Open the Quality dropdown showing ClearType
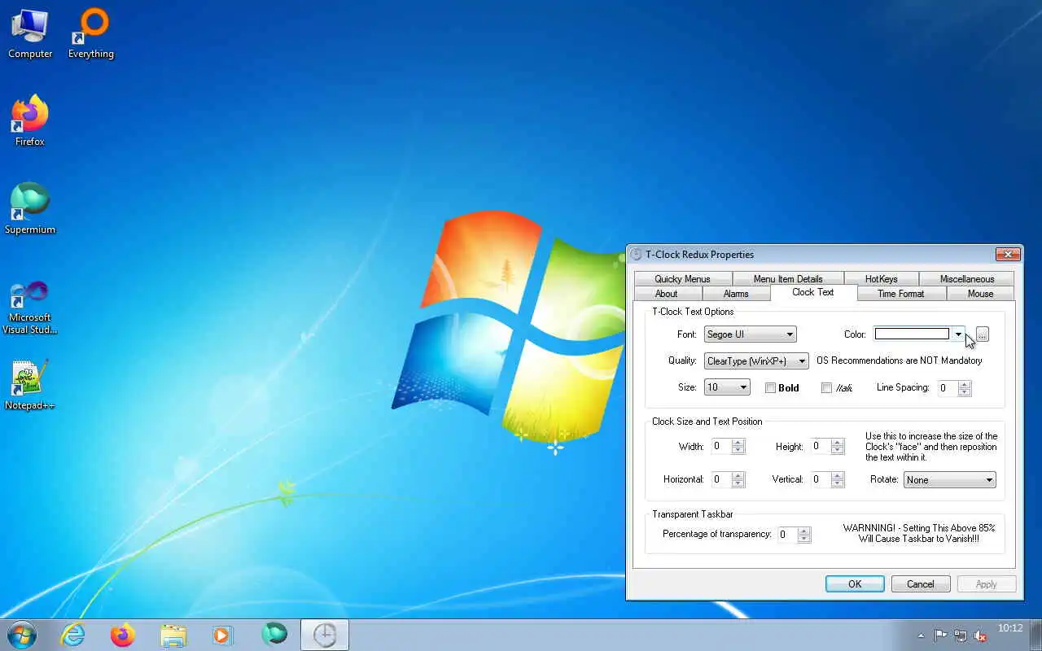Image resolution: width=1042 pixels, height=651 pixels. [x=756, y=361]
